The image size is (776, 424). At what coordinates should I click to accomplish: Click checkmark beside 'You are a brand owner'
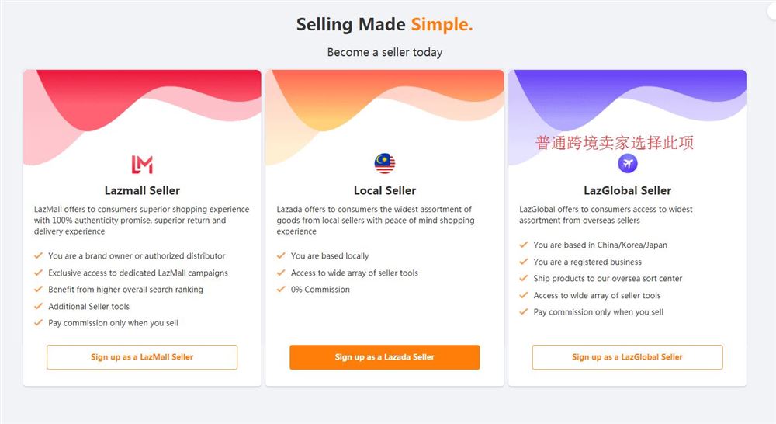[38, 255]
